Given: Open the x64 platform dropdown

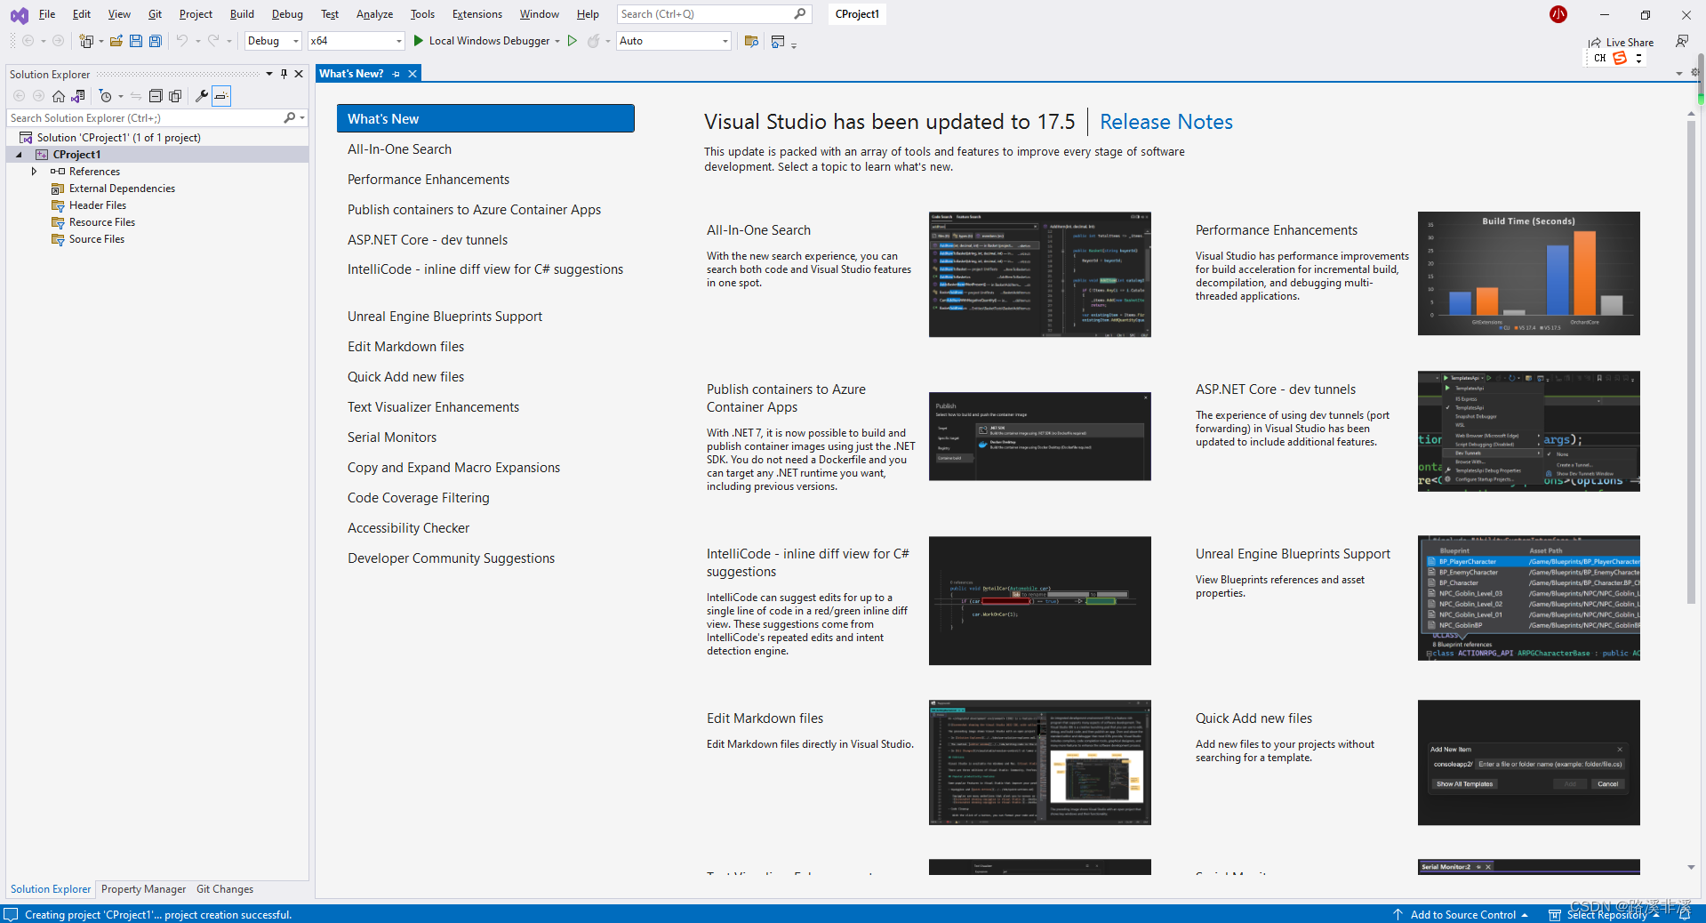Looking at the screenshot, I should 398,41.
